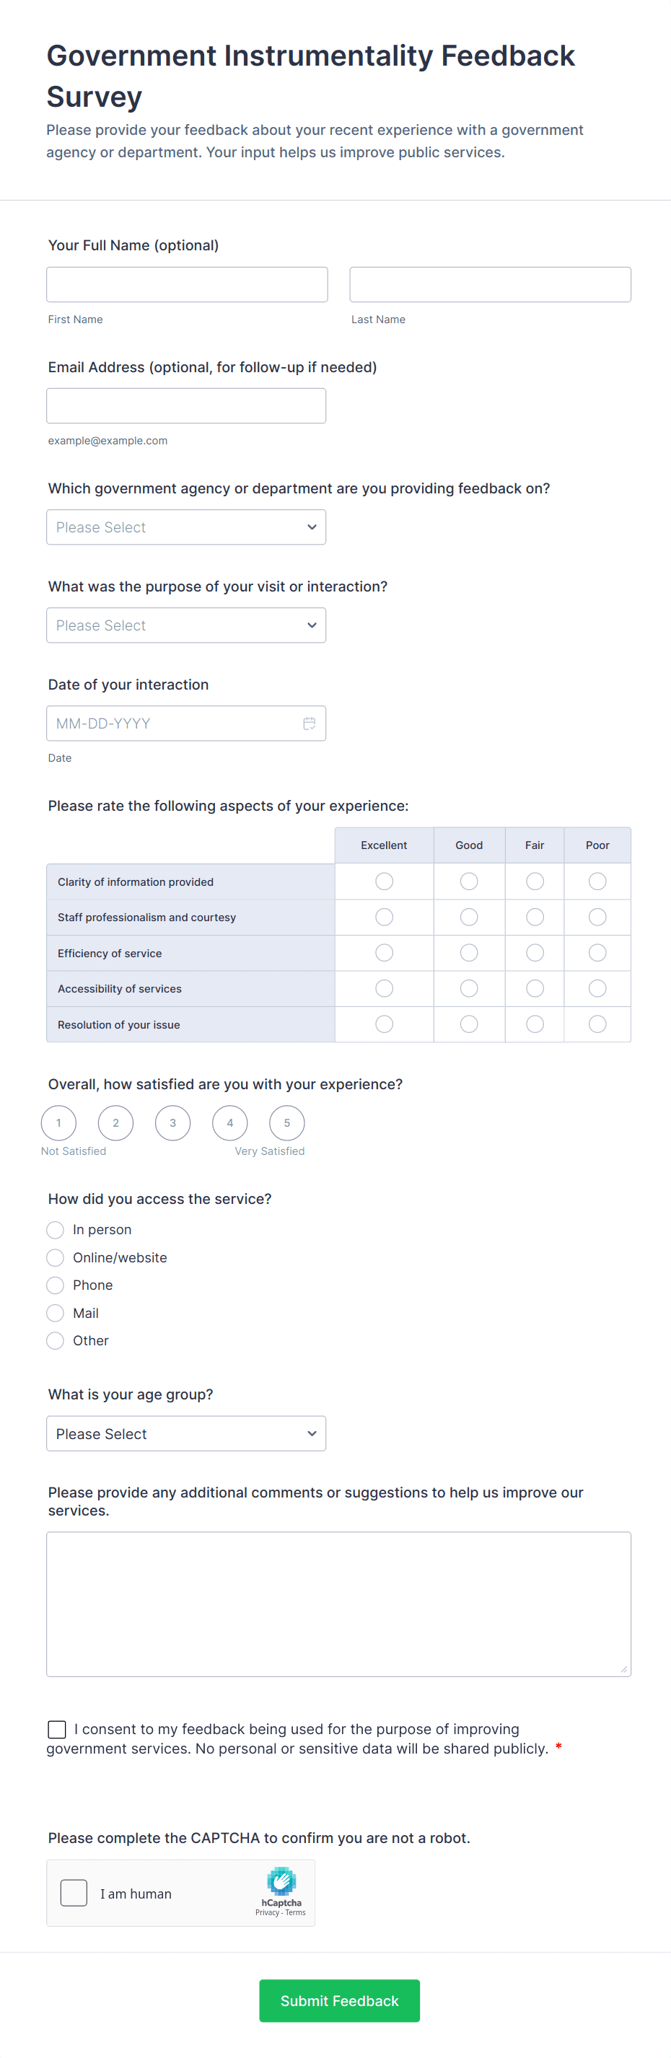Click the purpose dropdown chevron arrow
Viewport: 671px width, 2058px height.
[312, 625]
